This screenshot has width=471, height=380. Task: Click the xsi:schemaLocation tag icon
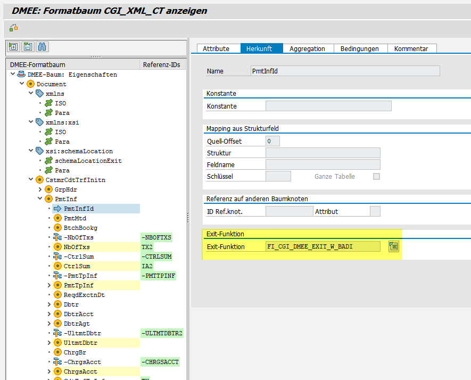pyautogui.click(x=39, y=151)
